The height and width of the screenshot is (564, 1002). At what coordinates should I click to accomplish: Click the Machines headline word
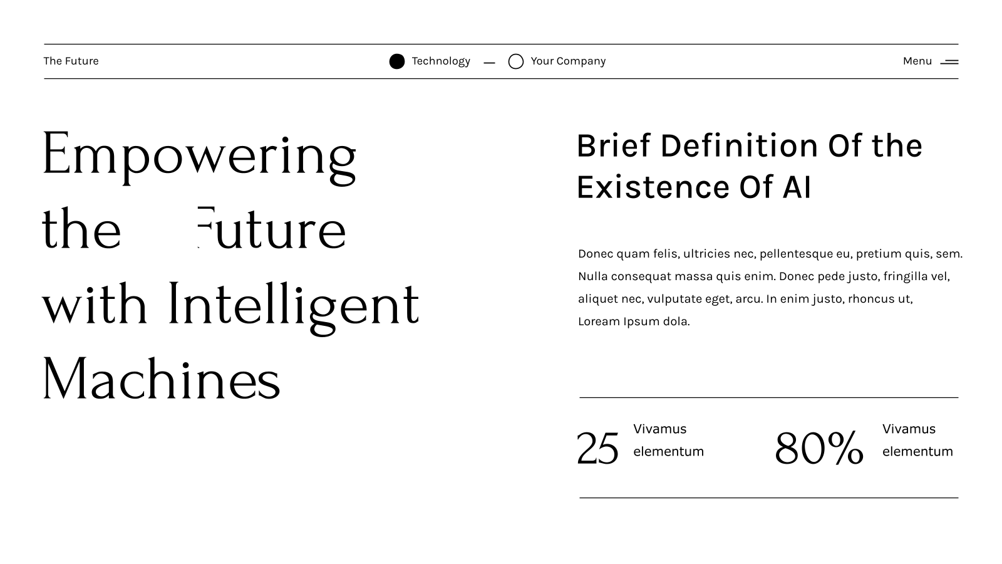tap(162, 379)
